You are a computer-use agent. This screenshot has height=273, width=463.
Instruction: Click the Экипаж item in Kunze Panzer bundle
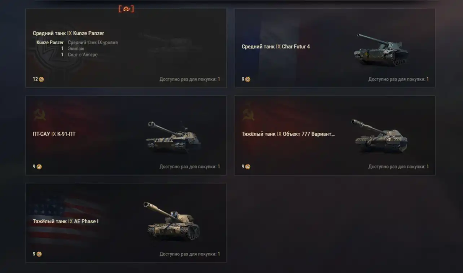click(76, 49)
